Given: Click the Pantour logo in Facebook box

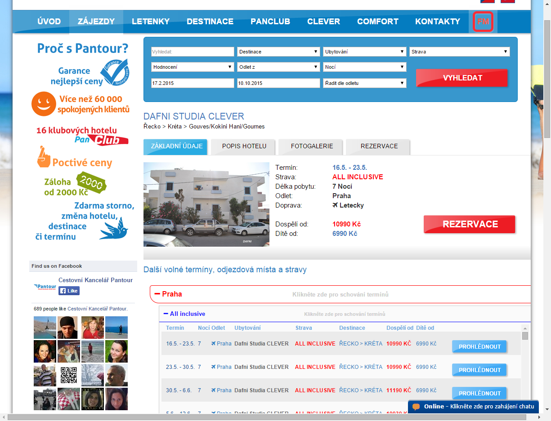Looking at the screenshot, I should pyautogui.click(x=45, y=286).
